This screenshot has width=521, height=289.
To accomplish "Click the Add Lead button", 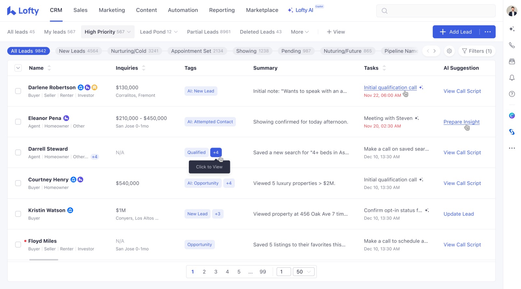I will tap(456, 32).
